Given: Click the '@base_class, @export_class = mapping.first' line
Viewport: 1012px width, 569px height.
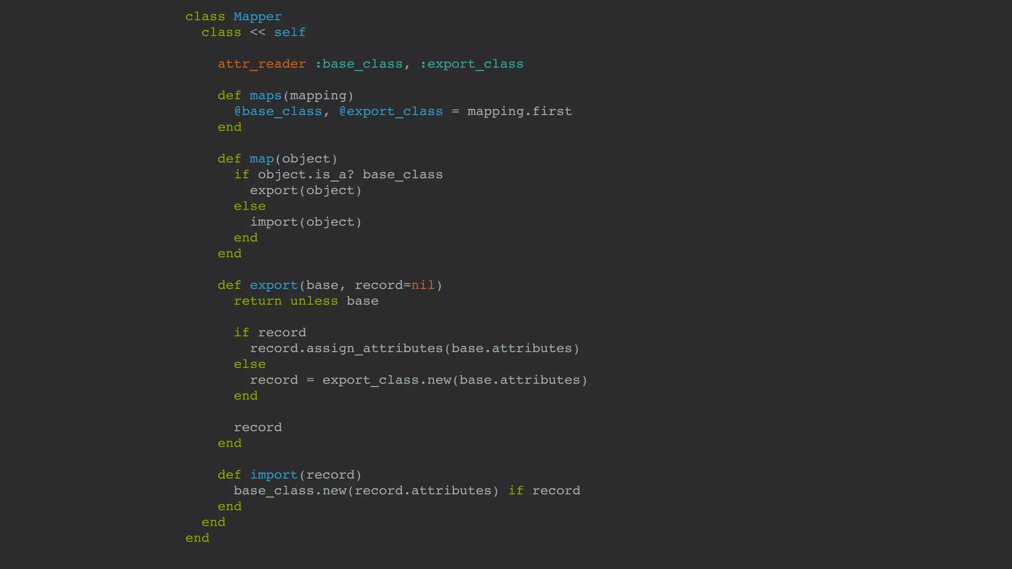Looking at the screenshot, I should tap(403, 112).
